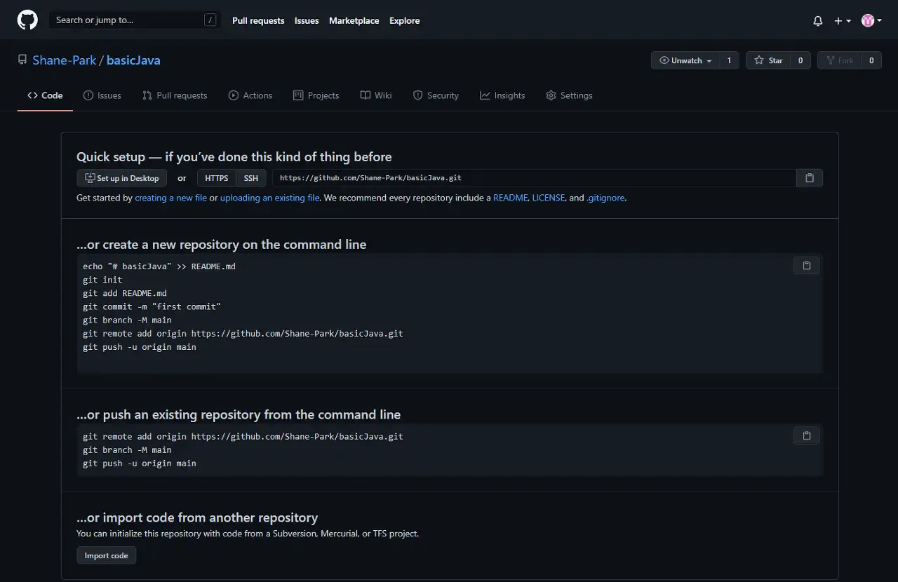Click Set up in Desktop button
The width and height of the screenshot is (898, 582).
122,178
